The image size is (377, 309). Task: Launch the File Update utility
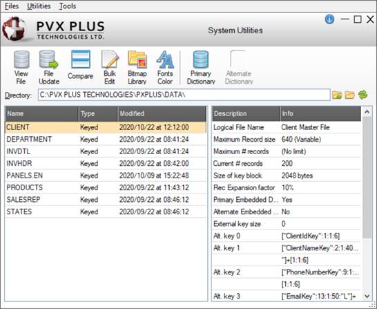(49, 67)
